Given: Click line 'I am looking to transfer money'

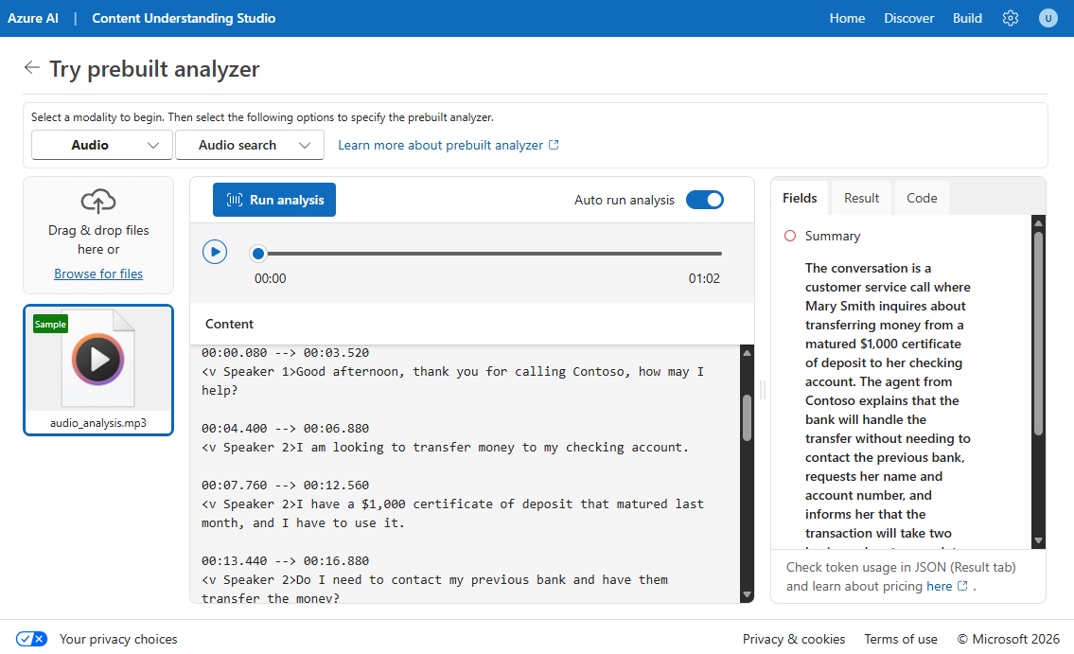Looking at the screenshot, I should coord(446,447).
